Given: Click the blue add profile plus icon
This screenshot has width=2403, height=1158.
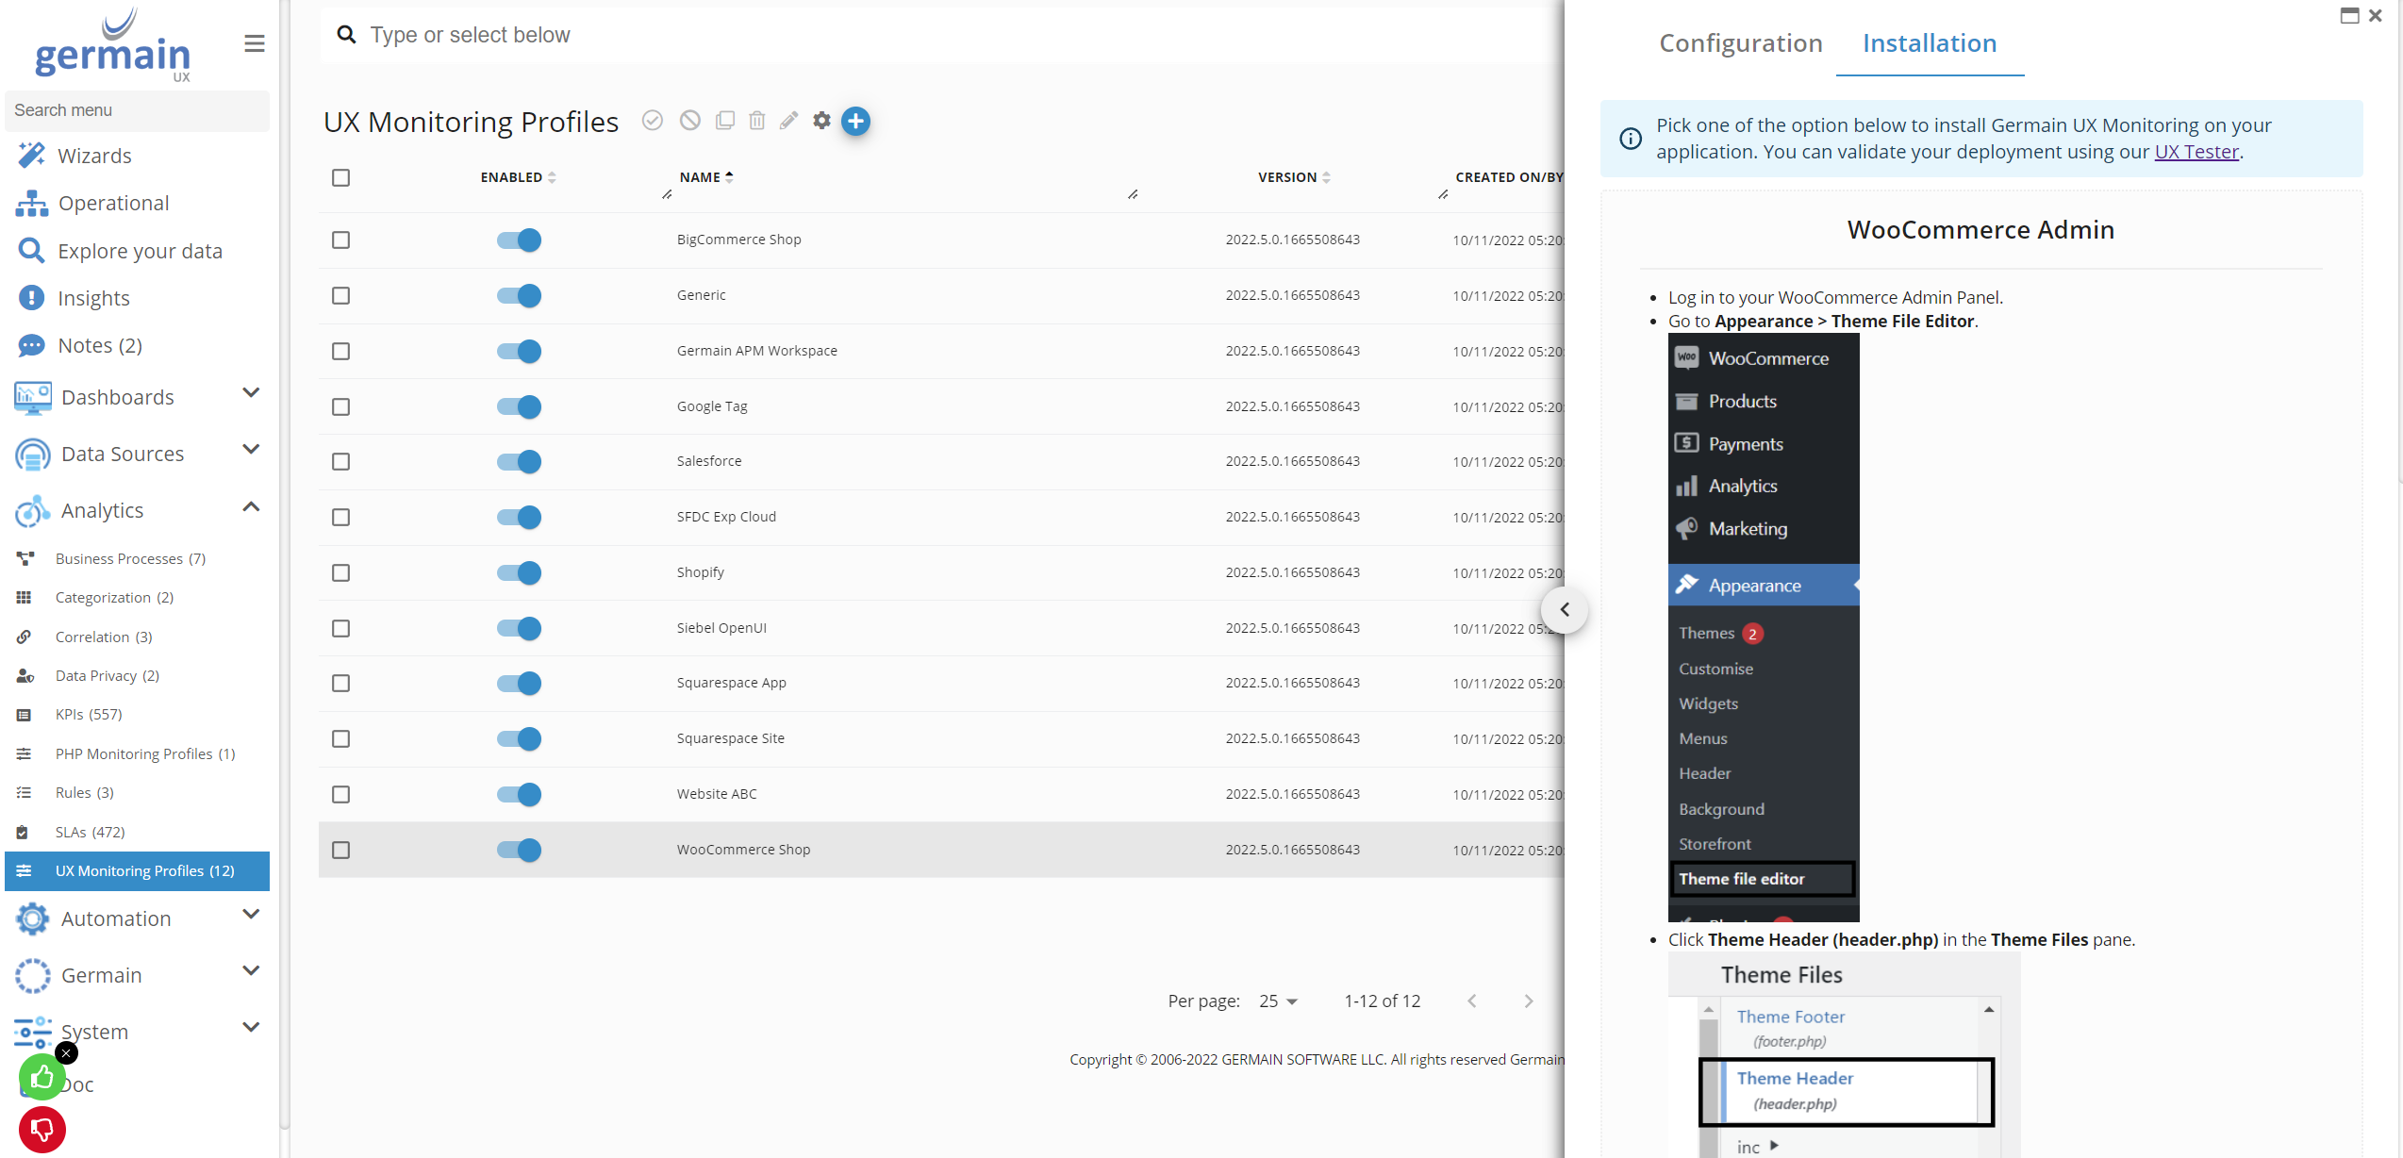Looking at the screenshot, I should point(855,122).
